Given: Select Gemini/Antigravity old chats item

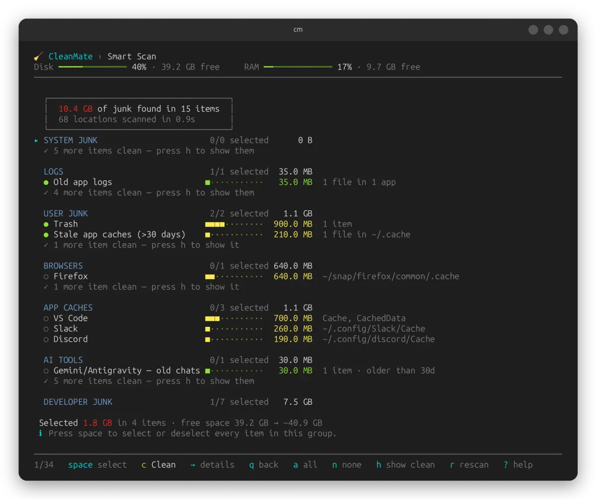Looking at the screenshot, I should (x=46, y=371).
